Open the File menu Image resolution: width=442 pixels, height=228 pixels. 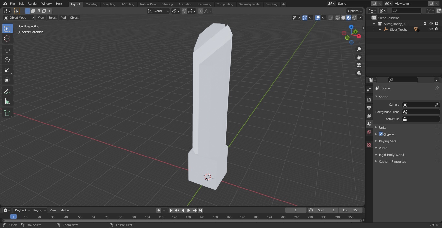12,4
